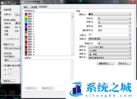The height and width of the screenshot is (99, 137).
Task: Toggle 打印到文件 checkbox in Print window
Action: point(5,39)
